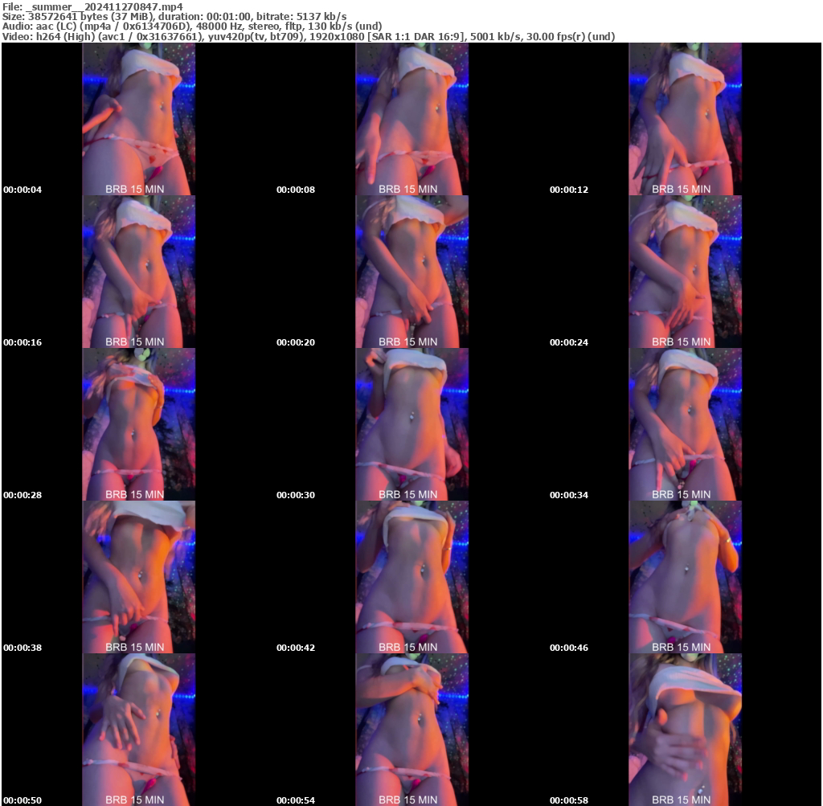The height and width of the screenshot is (806, 823).
Task: Click the 00:00:50 timestamp label
Action: click(x=23, y=800)
